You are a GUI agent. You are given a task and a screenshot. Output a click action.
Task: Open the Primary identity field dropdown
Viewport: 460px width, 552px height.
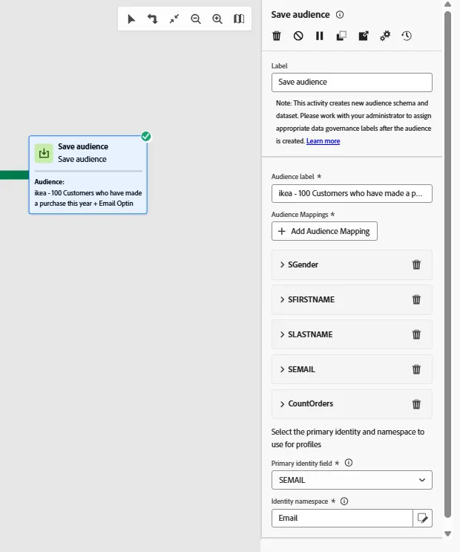tap(352, 480)
